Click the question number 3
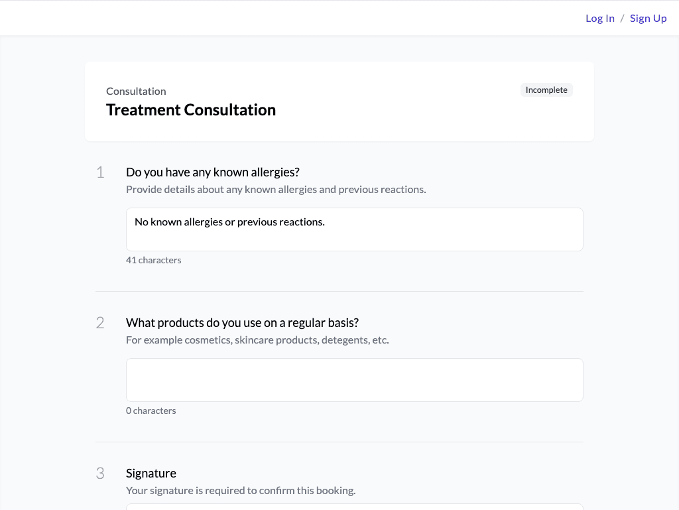 pyautogui.click(x=100, y=474)
